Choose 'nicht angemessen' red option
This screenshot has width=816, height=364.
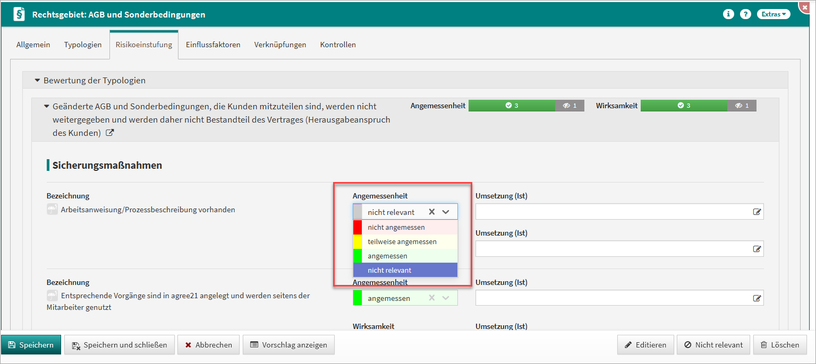coord(396,227)
